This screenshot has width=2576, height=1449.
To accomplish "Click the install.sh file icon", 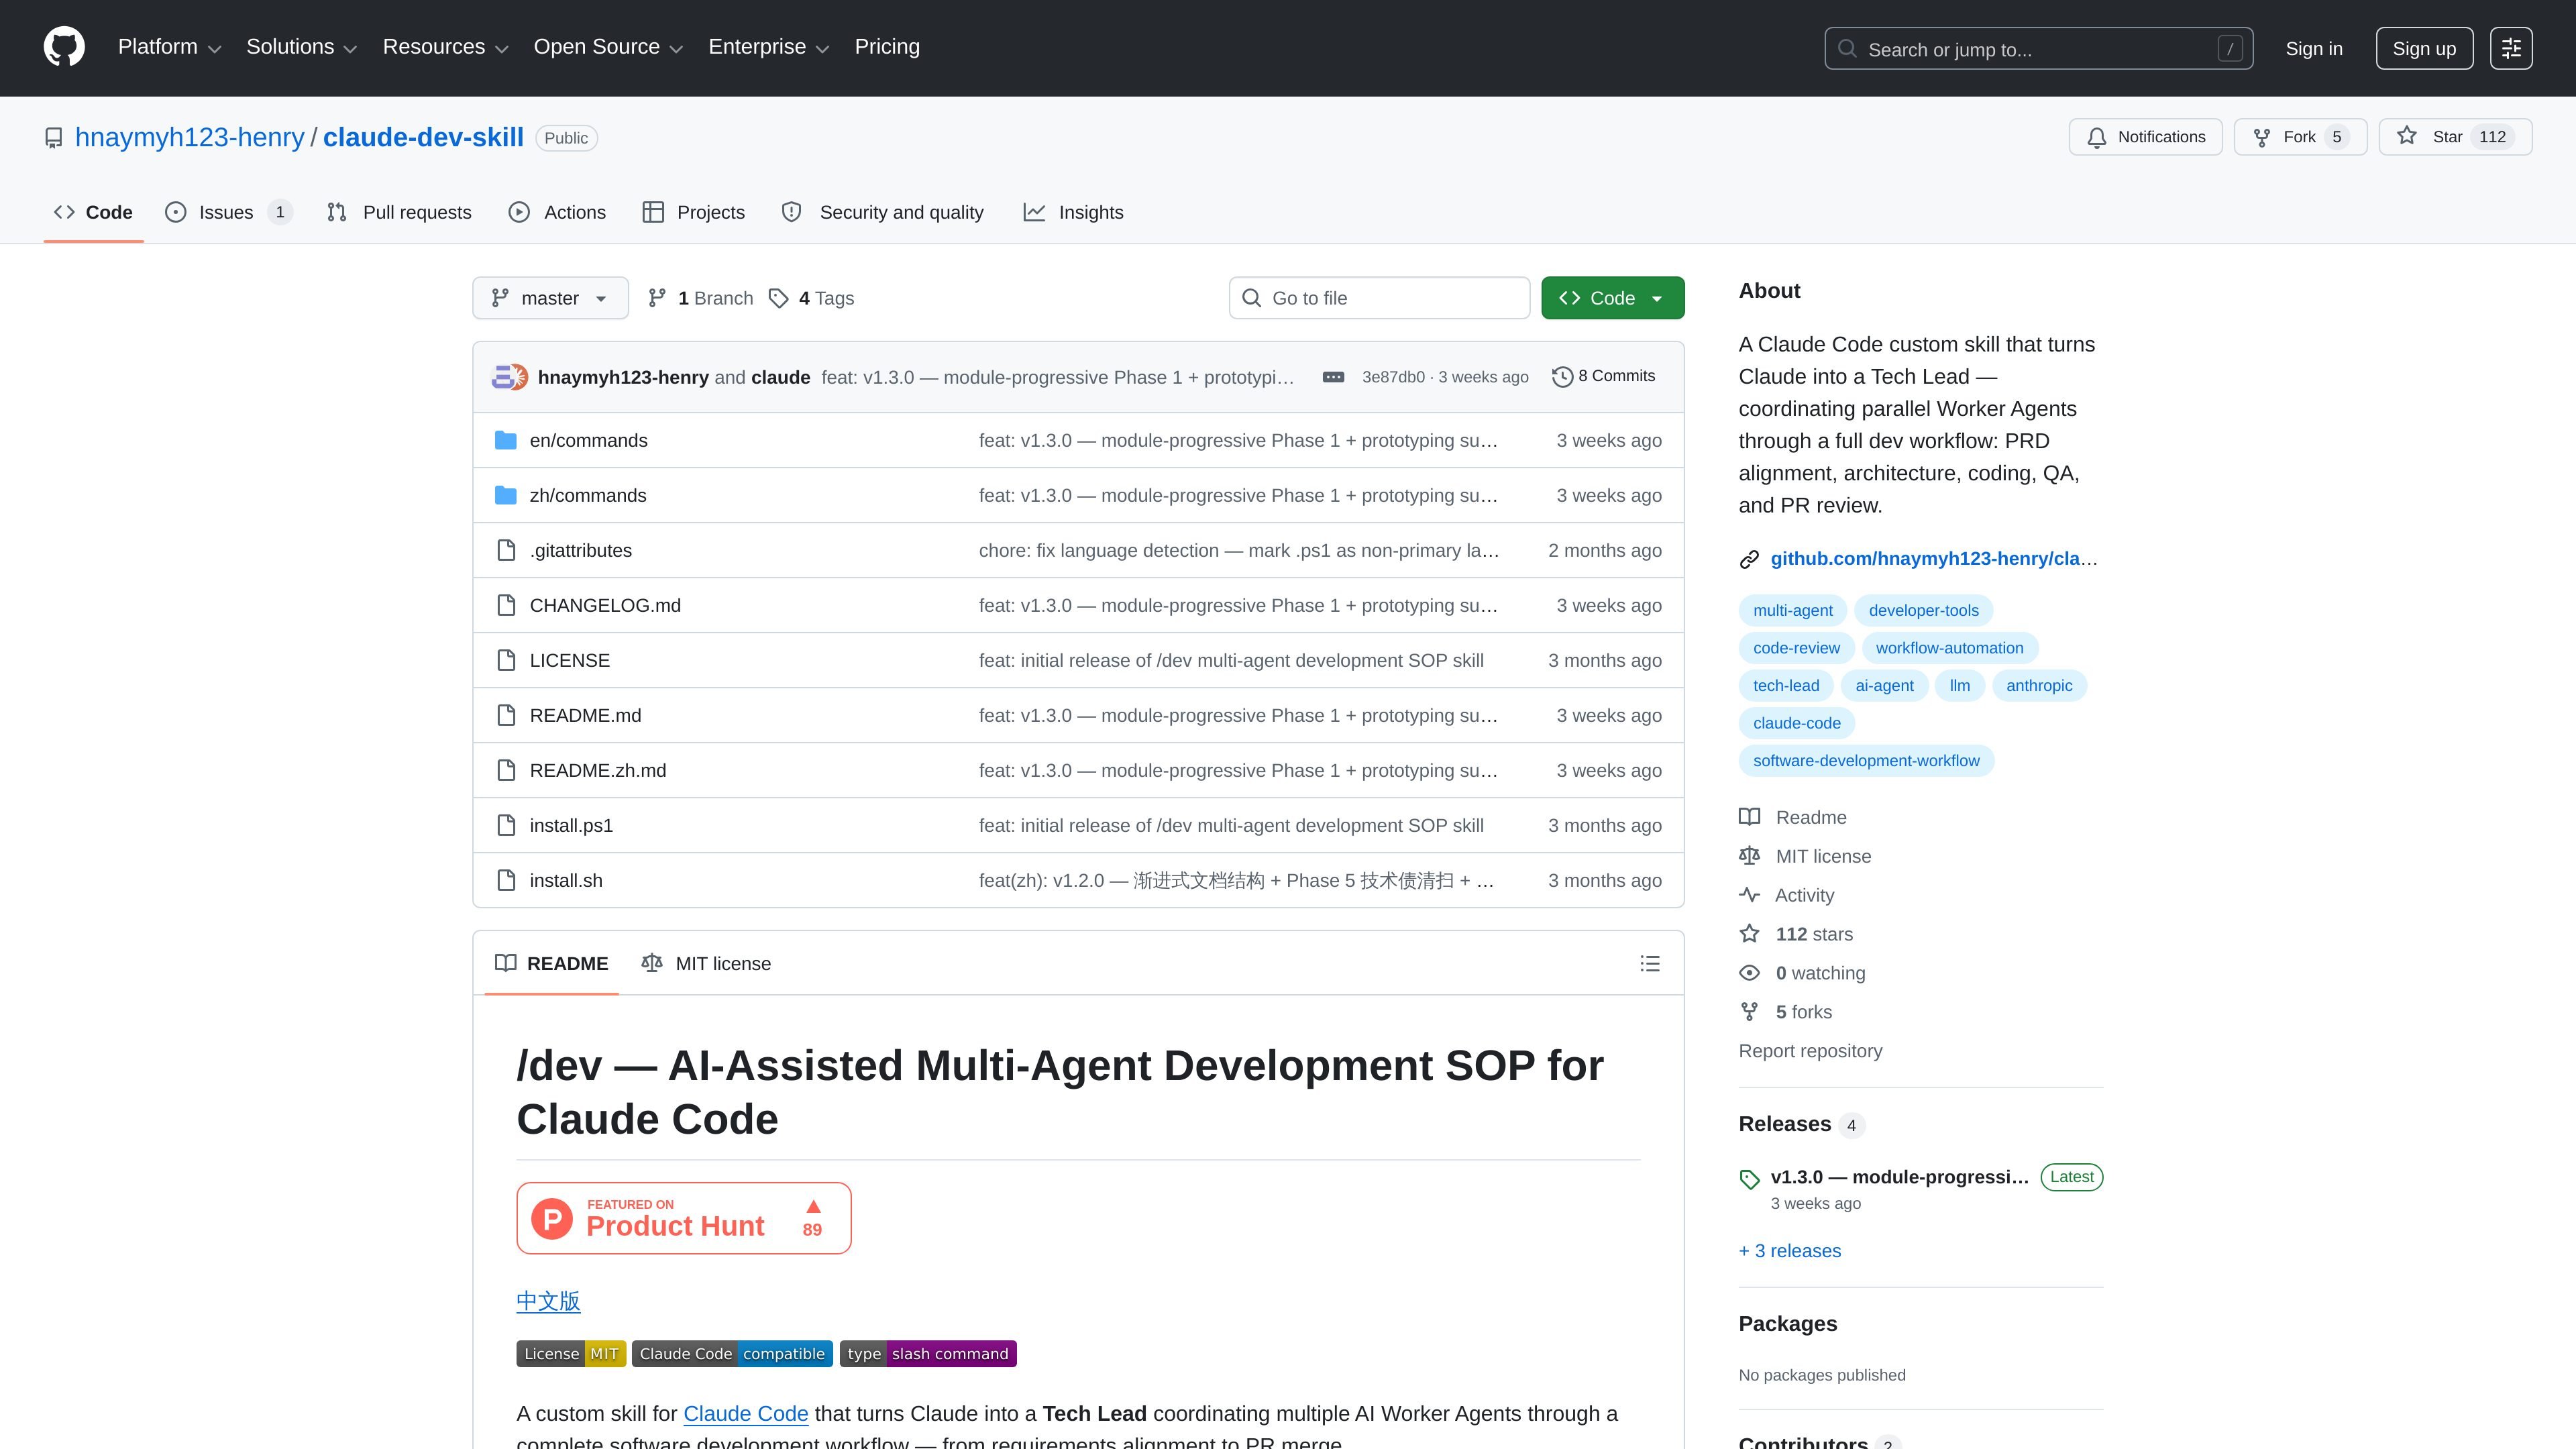I will pos(506,880).
